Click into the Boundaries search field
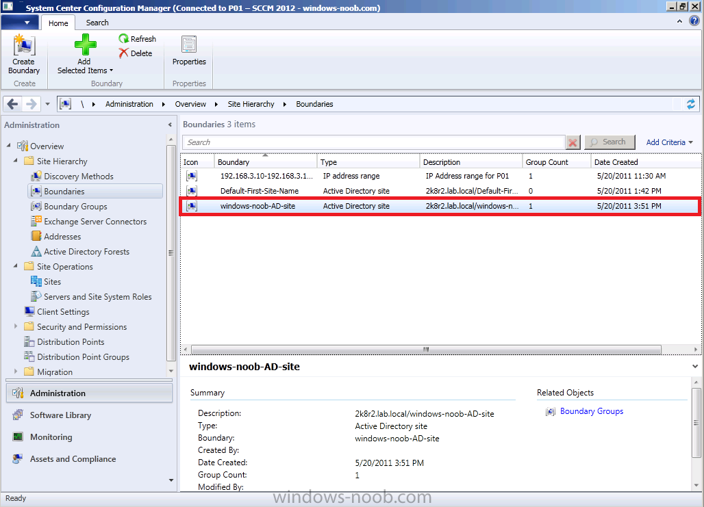 (x=373, y=142)
